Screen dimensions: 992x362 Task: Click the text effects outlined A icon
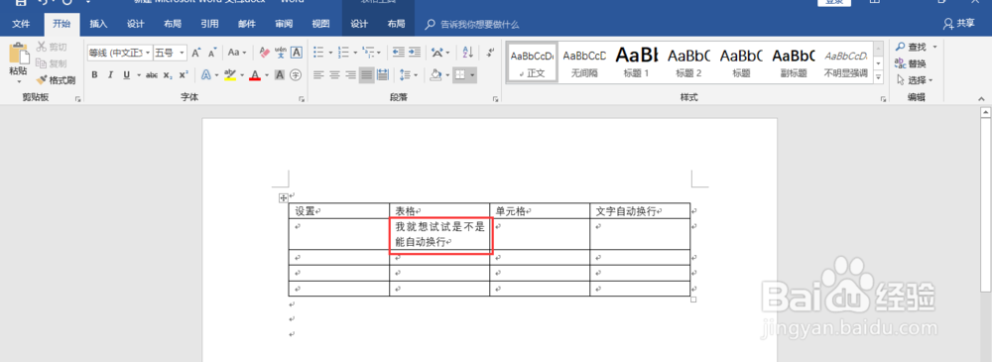pos(205,75)
